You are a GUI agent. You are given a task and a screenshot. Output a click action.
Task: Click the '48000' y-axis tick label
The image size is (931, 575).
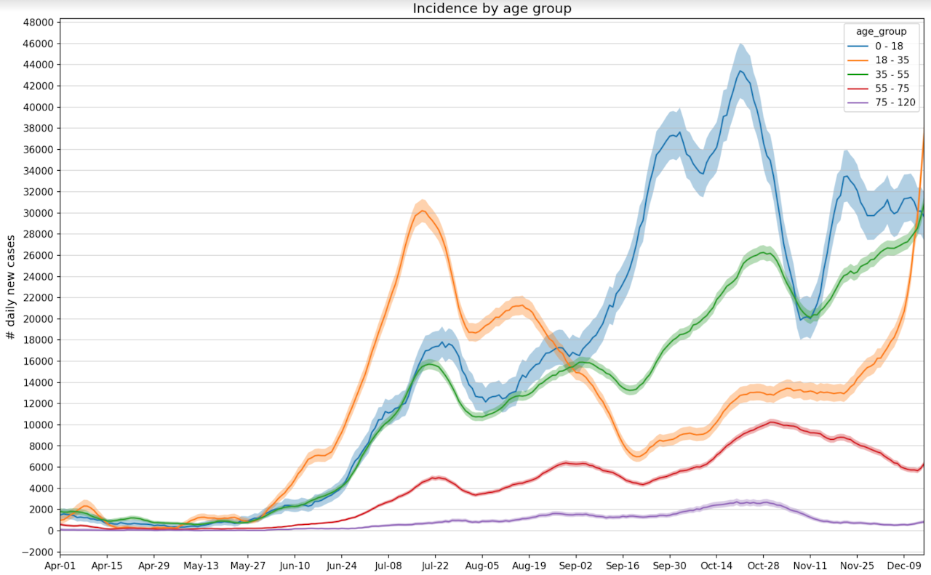click(39, 23)
